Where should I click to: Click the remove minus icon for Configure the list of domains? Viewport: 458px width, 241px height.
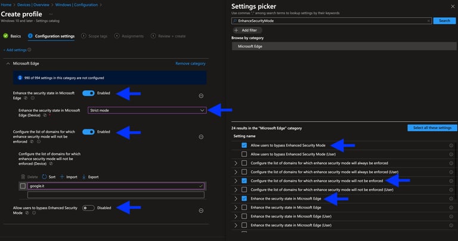coord(201,137)
